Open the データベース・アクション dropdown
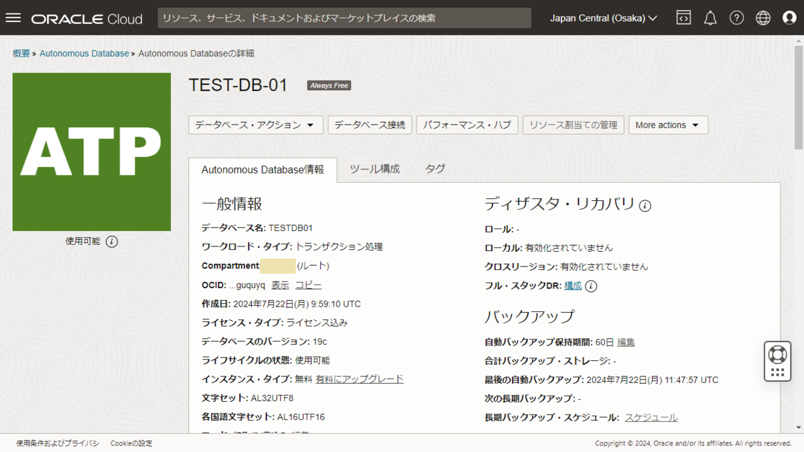 click(256, 125)
